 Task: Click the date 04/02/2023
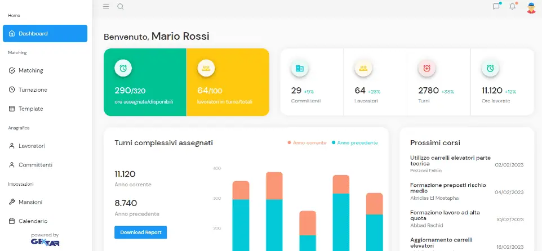coord(509,192)
